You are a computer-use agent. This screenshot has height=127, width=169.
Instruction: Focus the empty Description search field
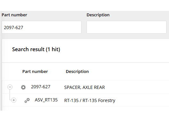tap(127, 27)
